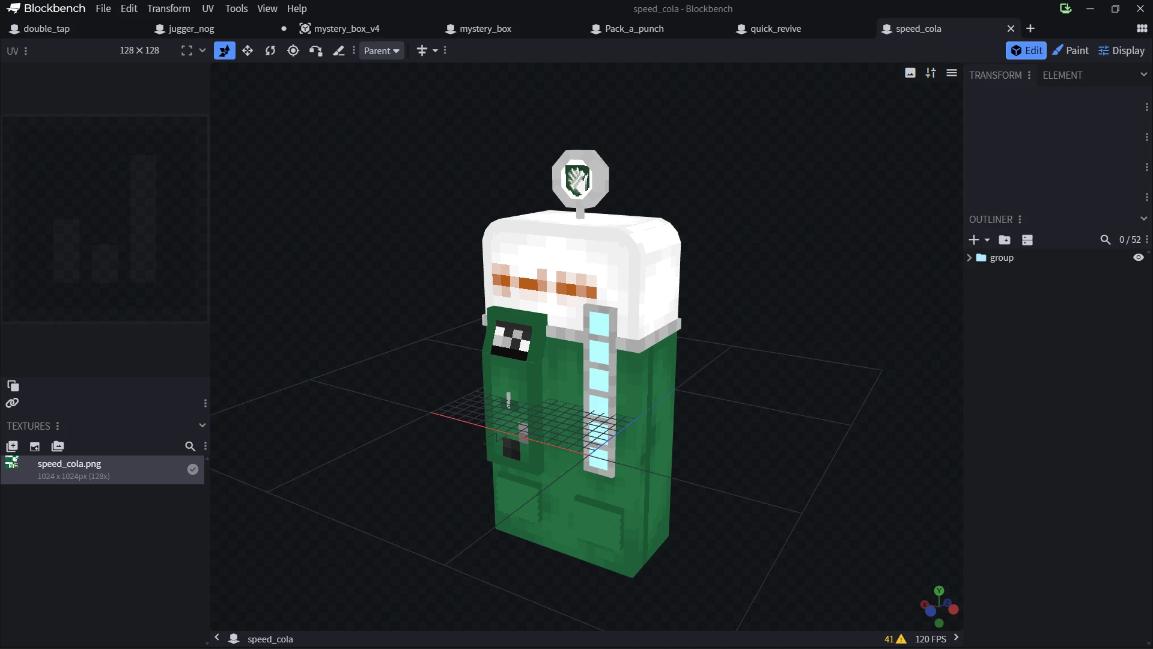Open the Tools menu

(x=236, y=8)
